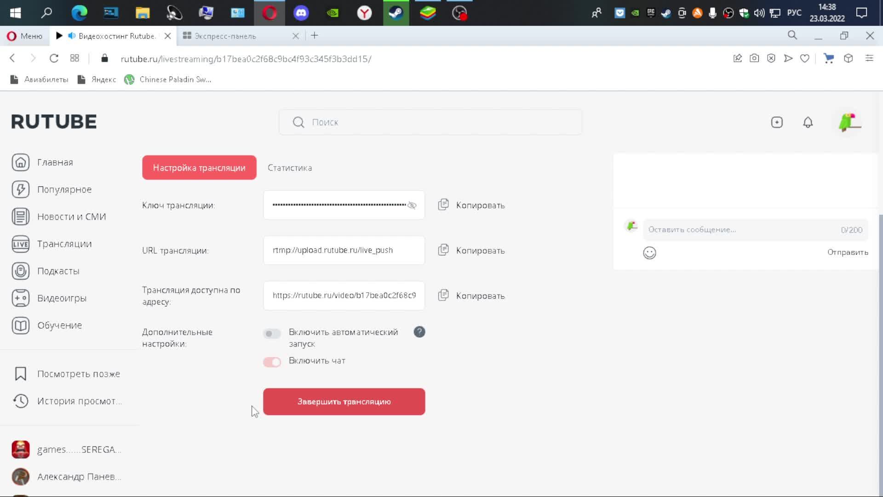Screen dimensions: 883x497
Task: Open Яндекс bookmark
Action: (97, 80)
